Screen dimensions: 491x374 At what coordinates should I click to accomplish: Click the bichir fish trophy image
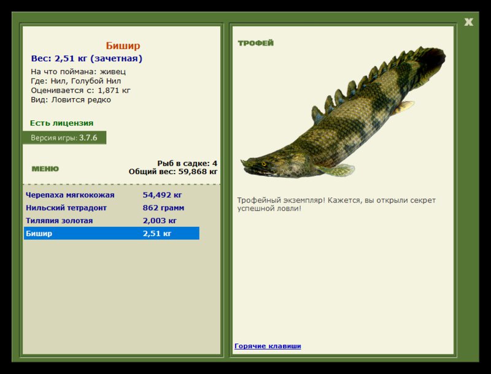pos(343,112)
